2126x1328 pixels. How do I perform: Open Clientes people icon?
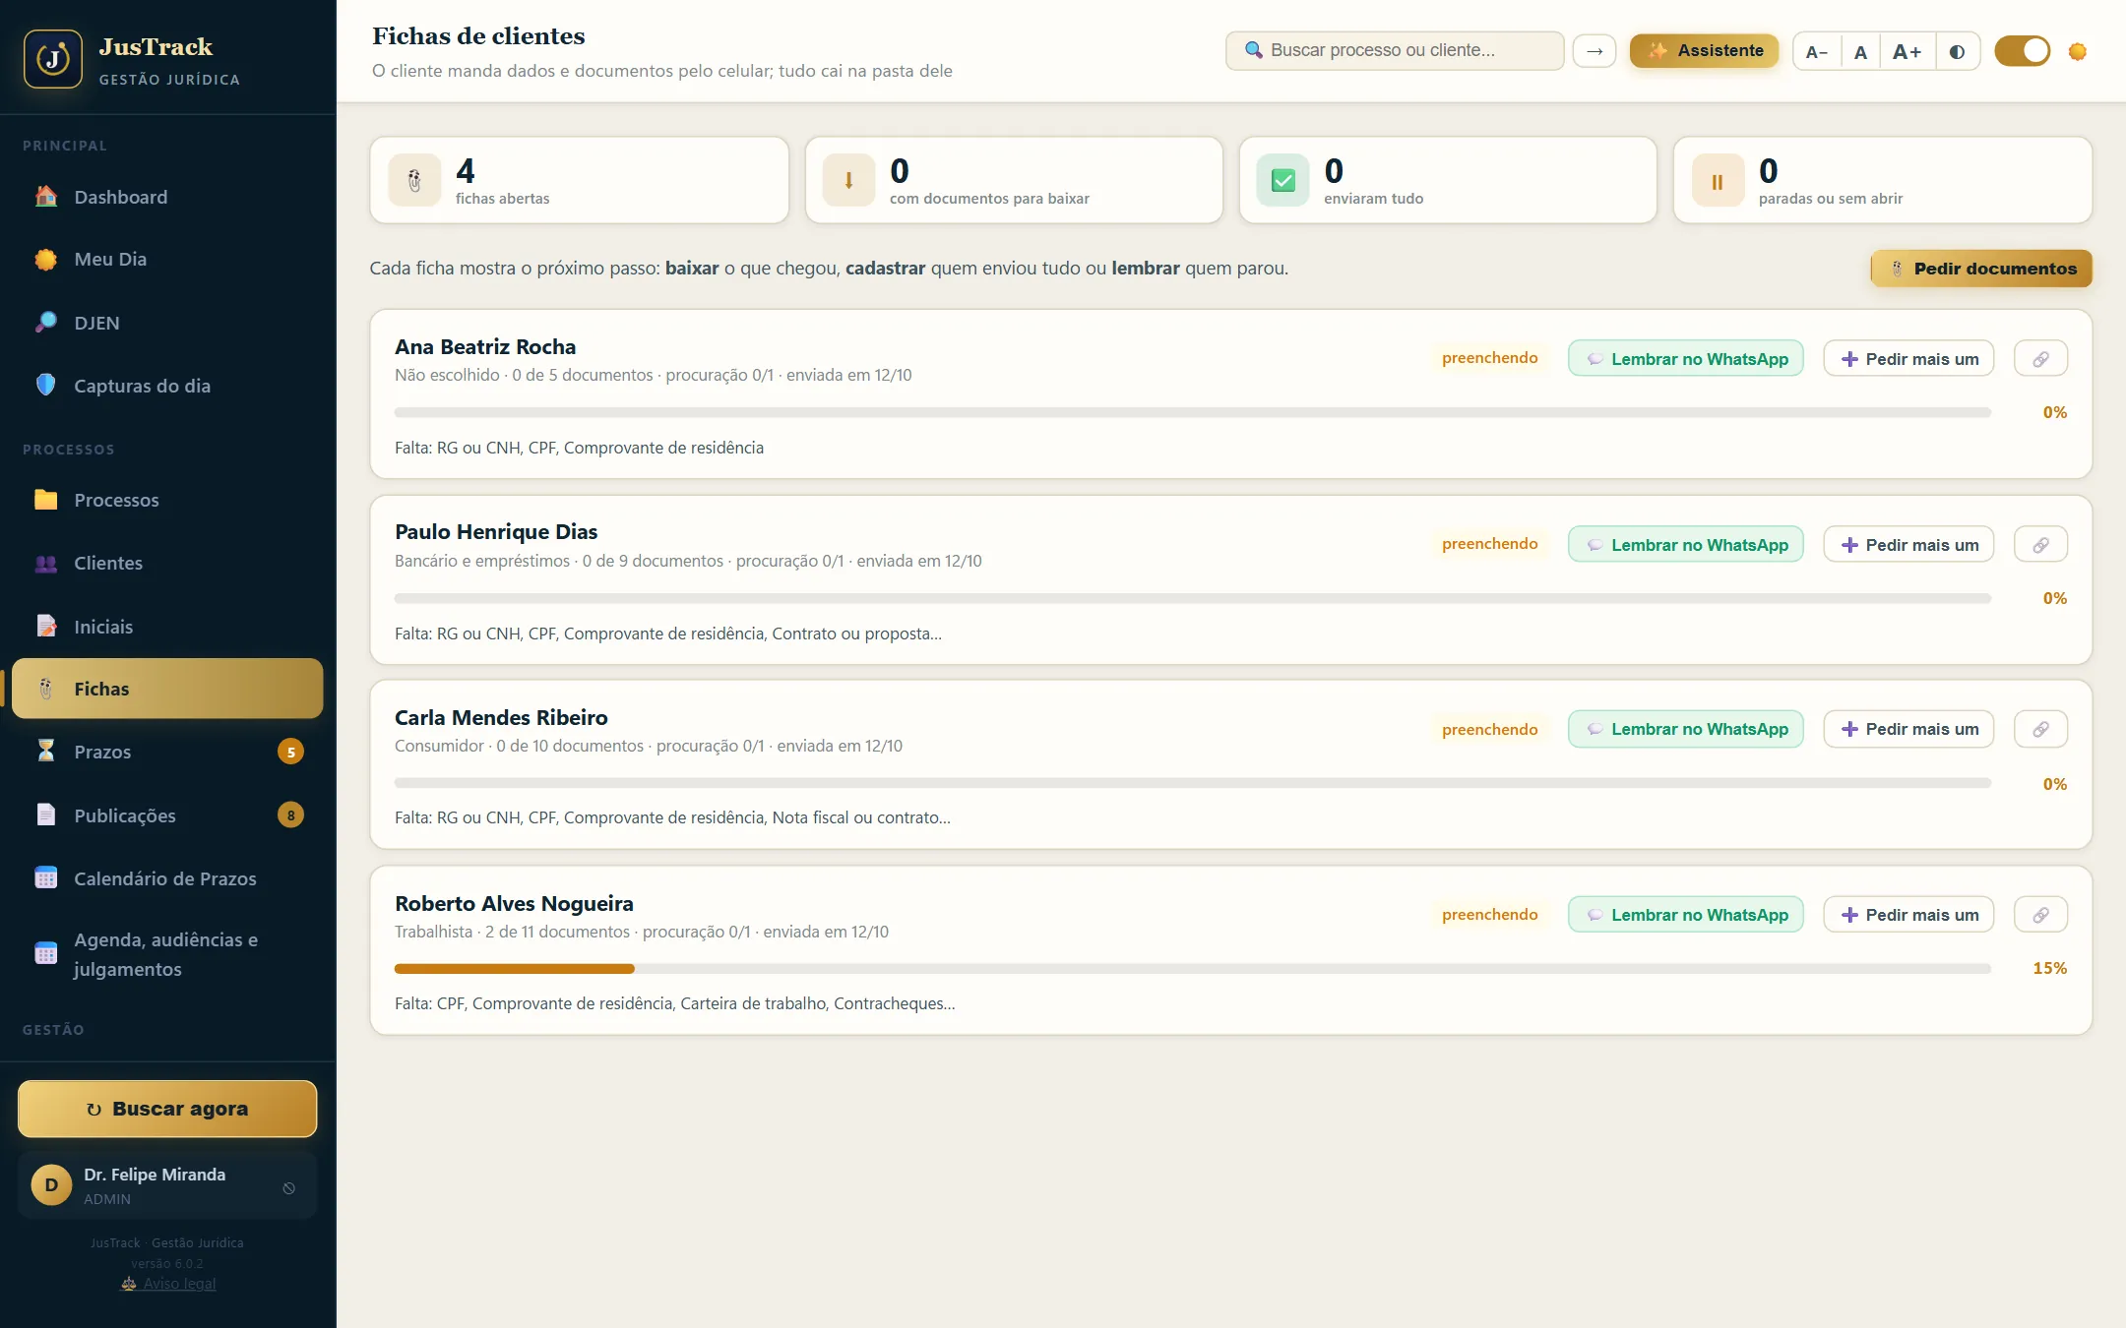click(x=45, y=564)
